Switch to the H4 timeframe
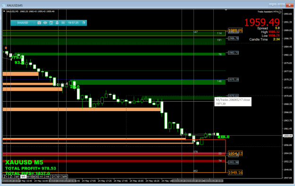This screenshot has width=295, height=186. tap(47, 177)
